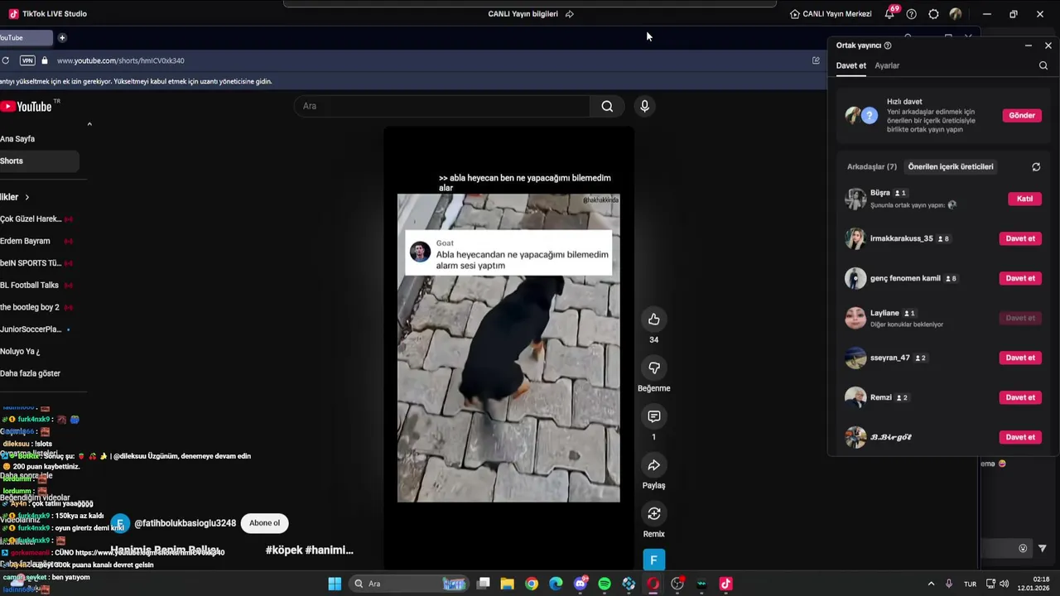Screen dimensions: 1060x596
Task: Open TikTok LIVE Studio settings gear
Action: [933, 14]
